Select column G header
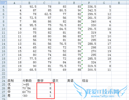 coord(104,3)
